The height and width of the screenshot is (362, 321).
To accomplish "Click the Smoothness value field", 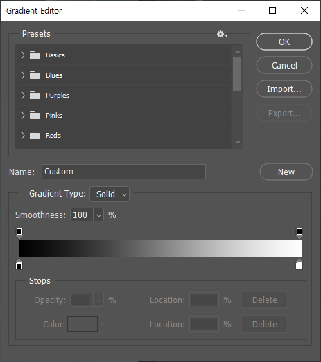I will pyautogui.click(x=82, y=215).
